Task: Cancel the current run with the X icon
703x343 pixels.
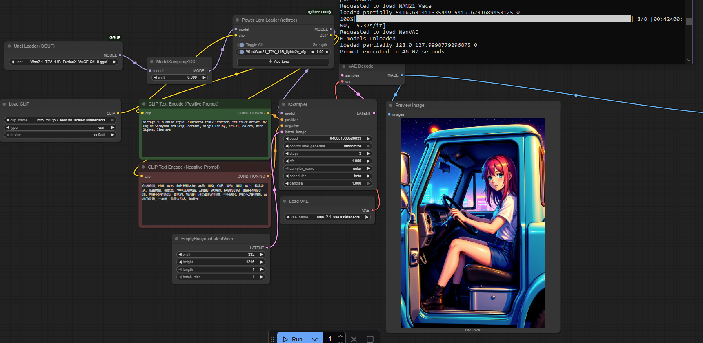Action: click(x=354, y=339)
